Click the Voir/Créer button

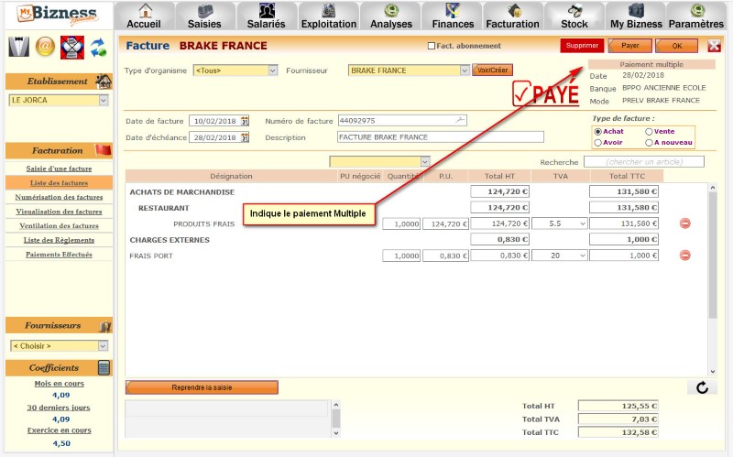[x=492, y=71]
